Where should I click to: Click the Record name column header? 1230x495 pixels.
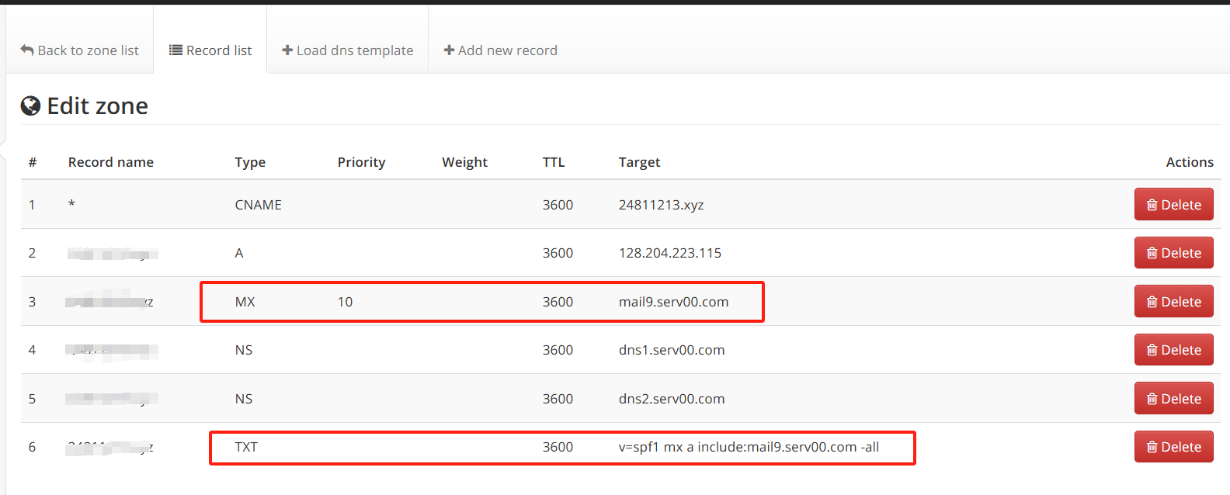pyautogui.click(x=111, y=162)
